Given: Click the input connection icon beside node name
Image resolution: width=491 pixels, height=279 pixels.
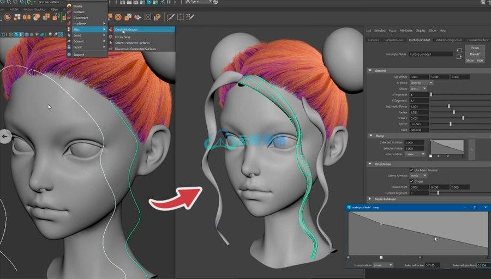Looking at the screenshot, I should 460,51.
